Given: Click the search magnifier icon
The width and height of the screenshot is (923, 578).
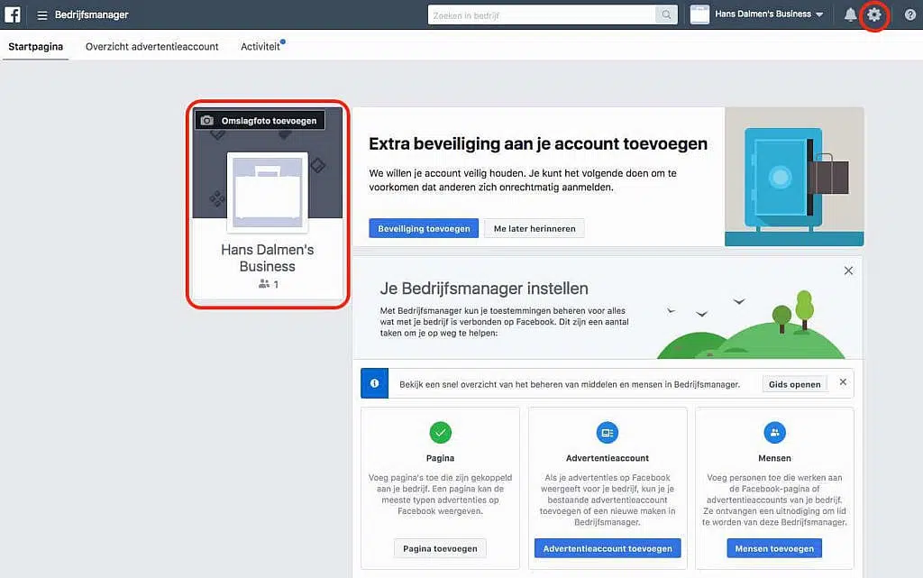Looking at the screenshot, I should pos(666,14).
